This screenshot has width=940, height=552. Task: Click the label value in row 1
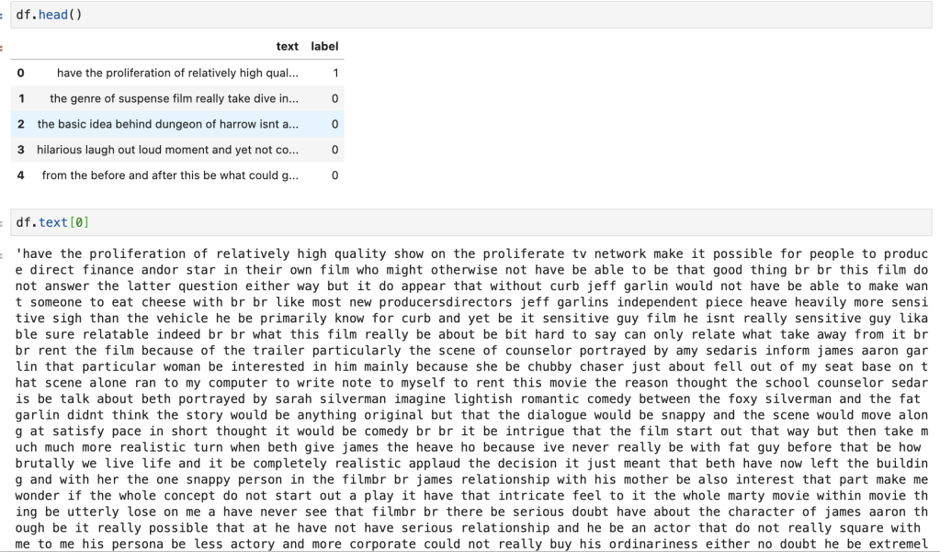pyautogui.click(x=335, y=98)
